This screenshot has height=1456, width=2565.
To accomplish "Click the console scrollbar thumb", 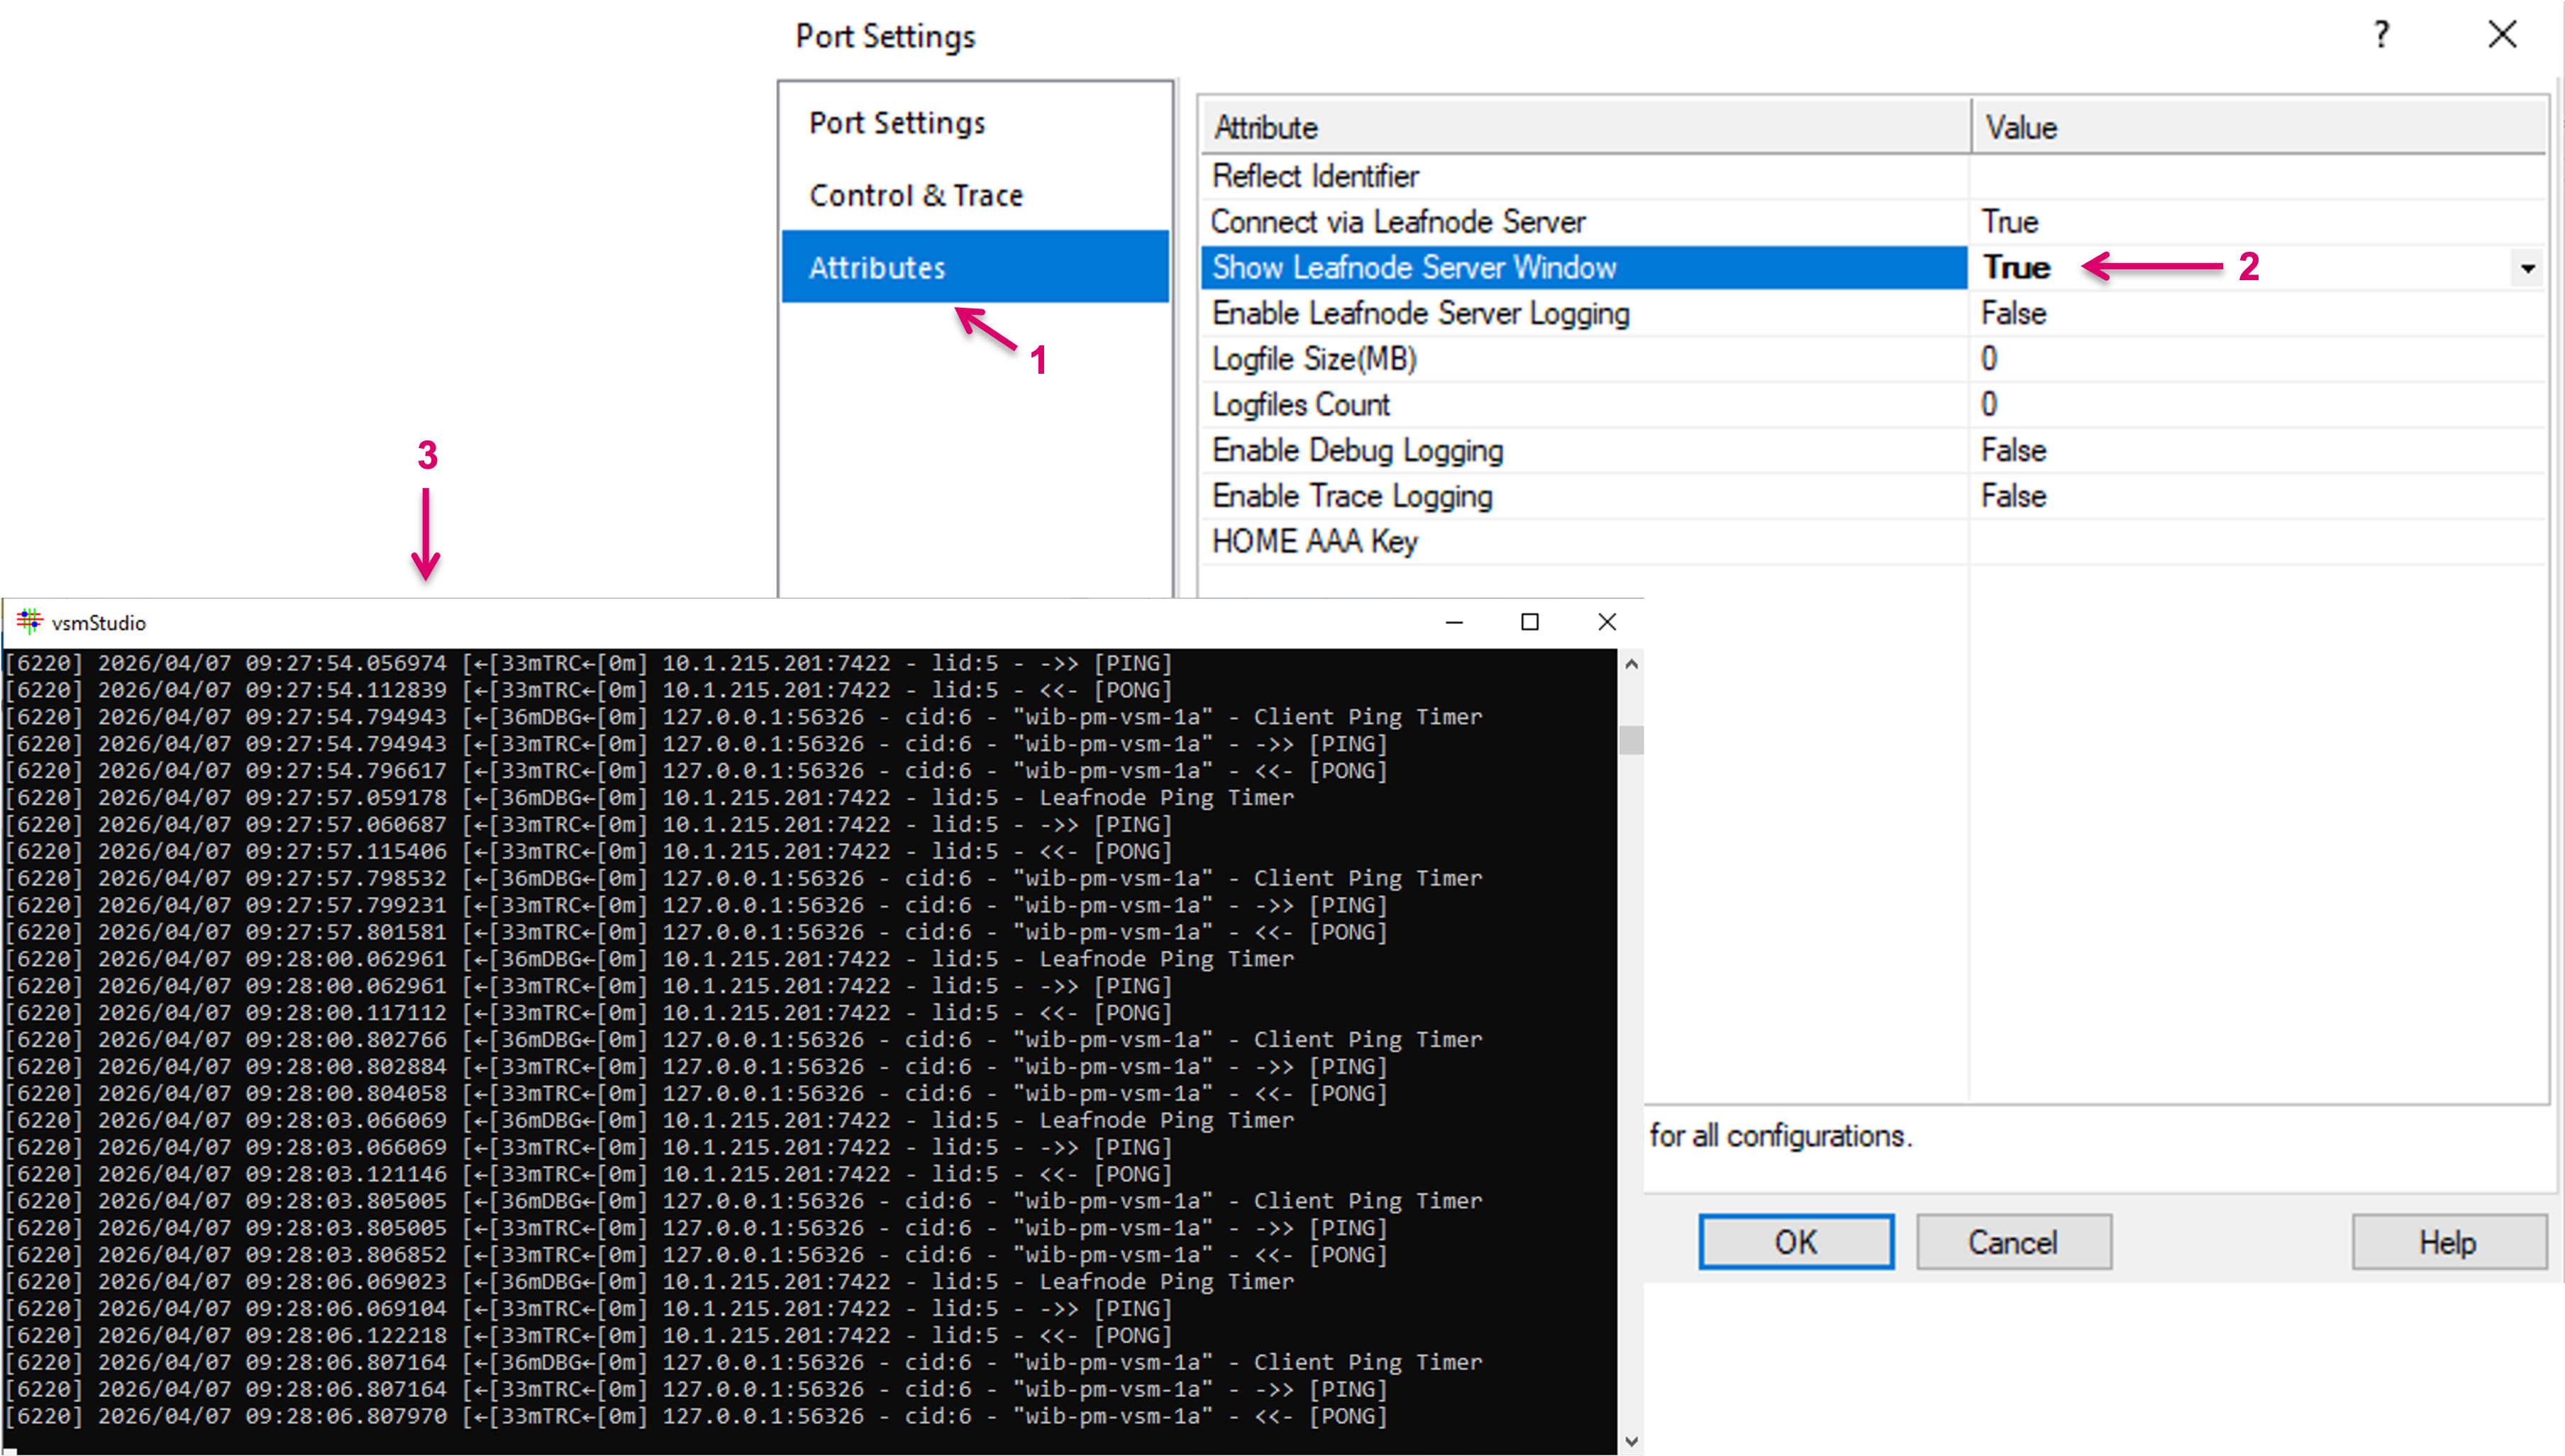I will coord(1631,740).
